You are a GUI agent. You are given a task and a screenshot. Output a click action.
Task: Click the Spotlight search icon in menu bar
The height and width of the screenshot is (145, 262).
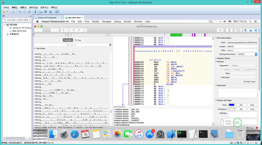[x=250, y=21]
